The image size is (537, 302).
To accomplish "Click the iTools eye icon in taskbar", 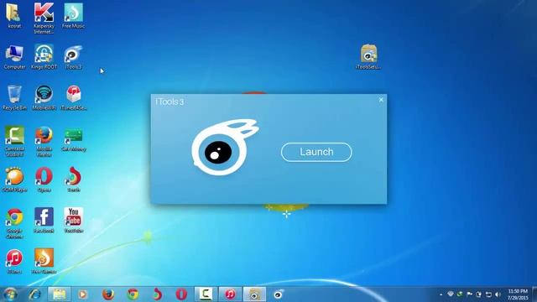I will (x=279, y=294).
